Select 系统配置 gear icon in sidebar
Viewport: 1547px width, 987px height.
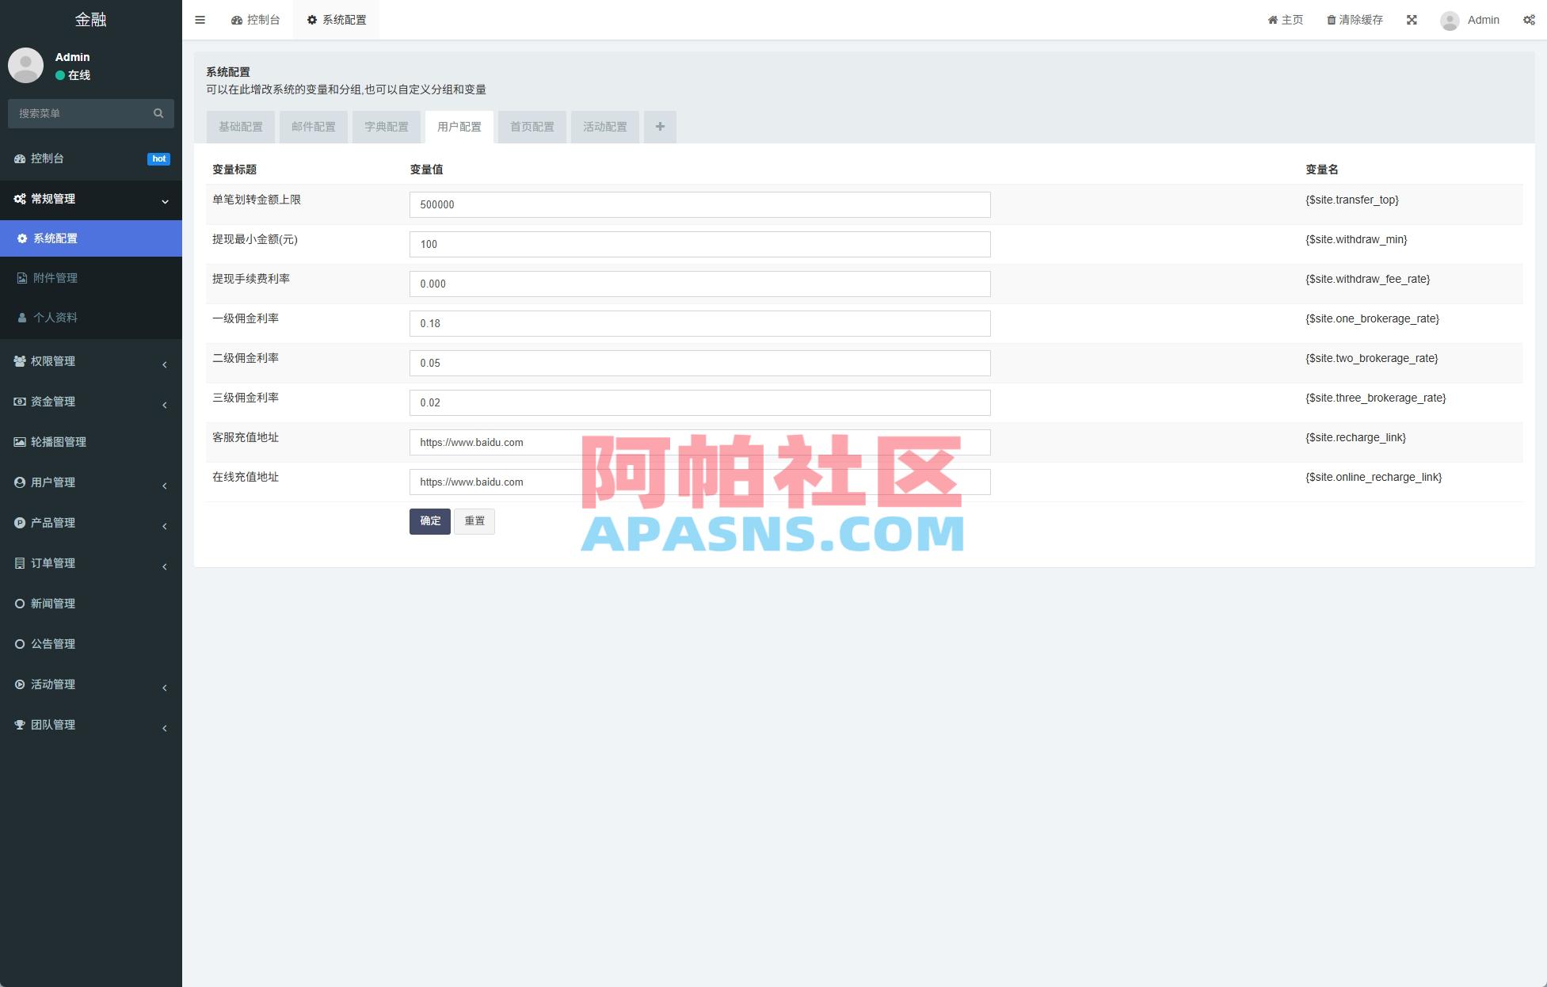22,238
